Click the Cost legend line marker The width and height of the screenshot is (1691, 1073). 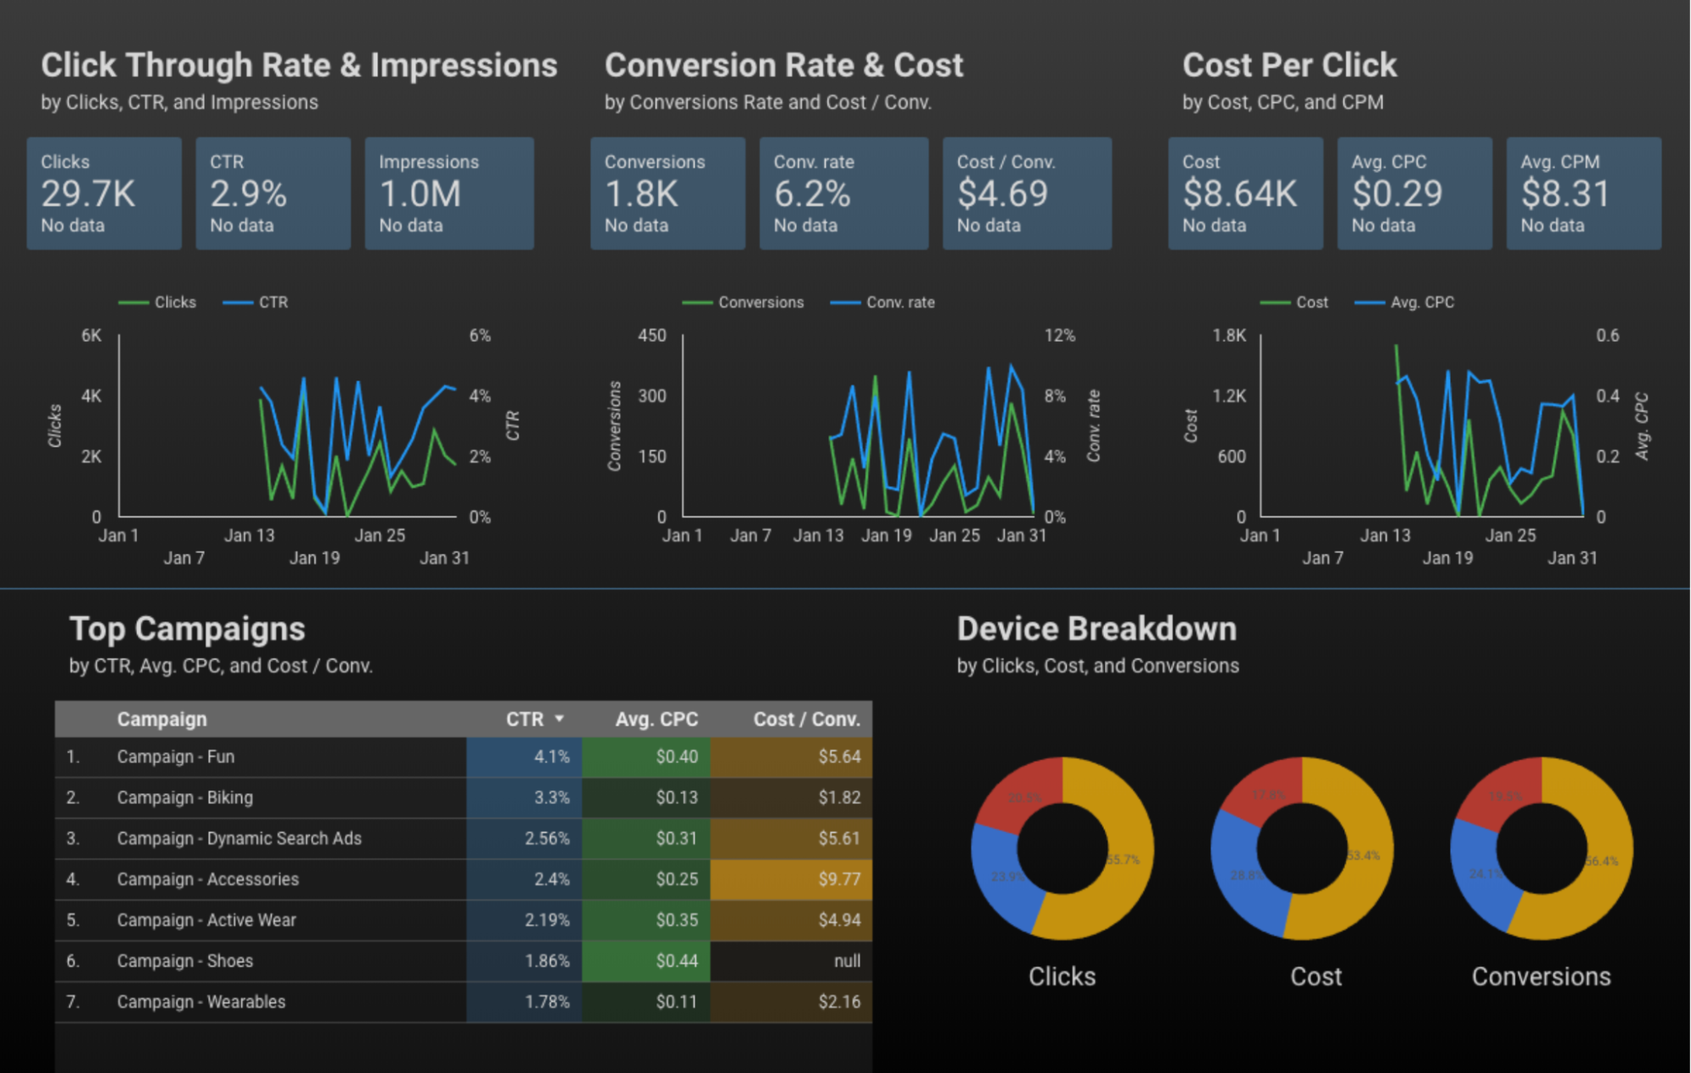(1275, 303)
